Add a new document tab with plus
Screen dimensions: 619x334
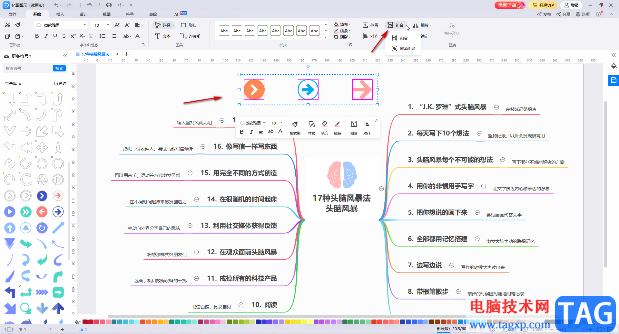[x=127, y=54]
